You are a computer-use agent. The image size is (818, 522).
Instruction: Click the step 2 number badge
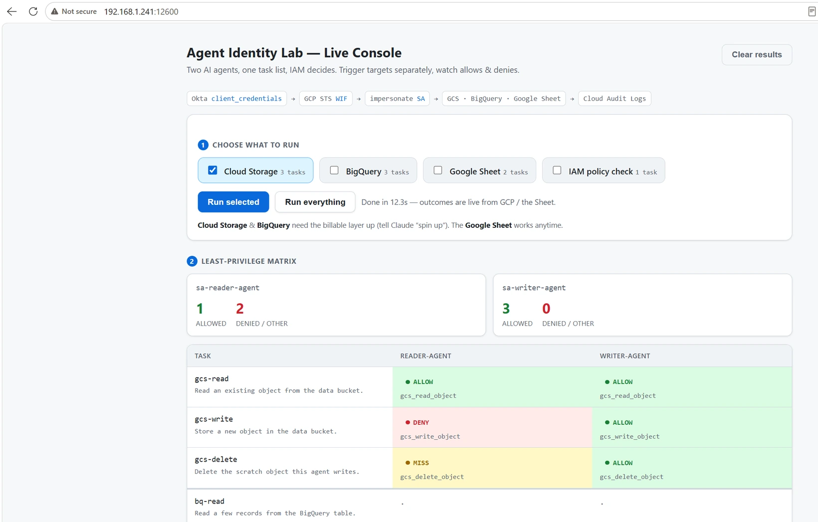[x=192, y=261]
